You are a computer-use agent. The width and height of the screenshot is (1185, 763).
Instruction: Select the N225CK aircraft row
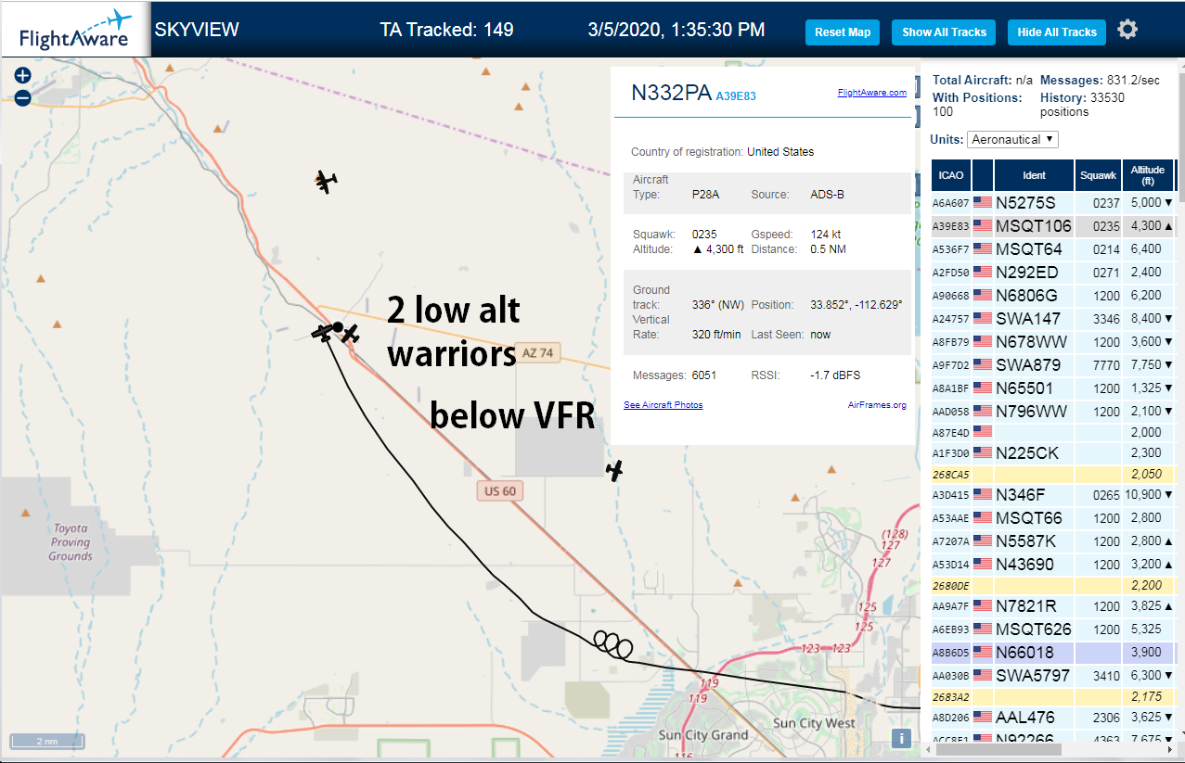[x=1053, y=452]
